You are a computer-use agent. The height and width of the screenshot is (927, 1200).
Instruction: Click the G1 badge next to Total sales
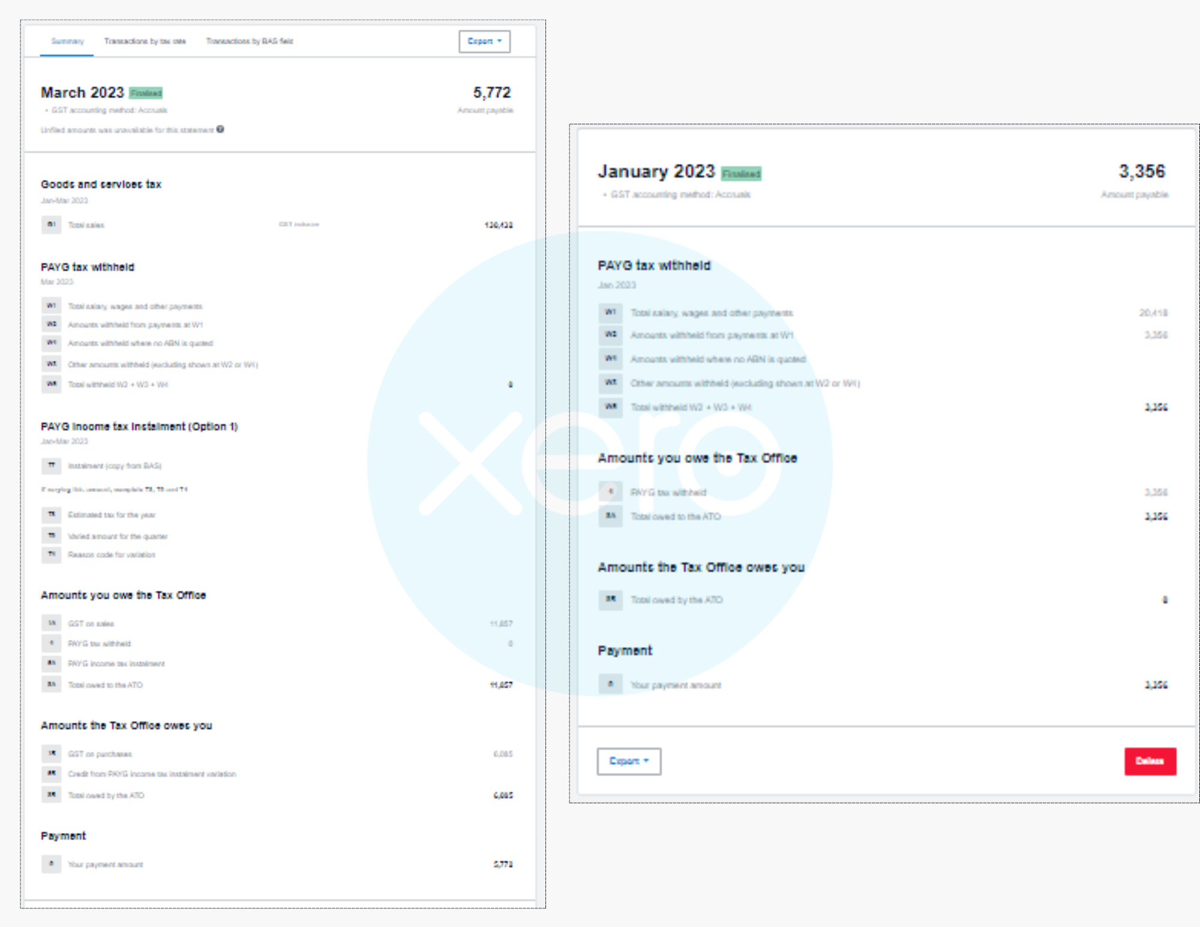pos(51,224)
